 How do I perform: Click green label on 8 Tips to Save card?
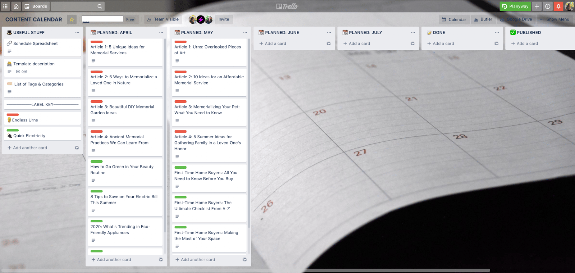[x=97, y=191]
